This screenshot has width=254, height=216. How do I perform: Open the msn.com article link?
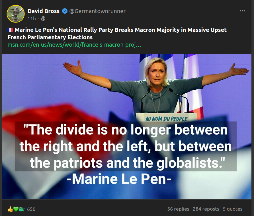pos(74,45)
